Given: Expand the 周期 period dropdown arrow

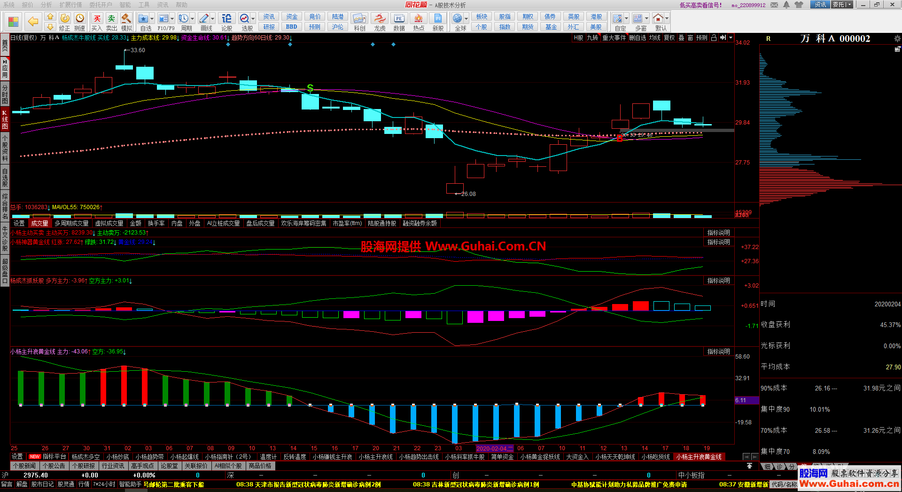Looking at the screenshot, I should (x=192, y=19).
